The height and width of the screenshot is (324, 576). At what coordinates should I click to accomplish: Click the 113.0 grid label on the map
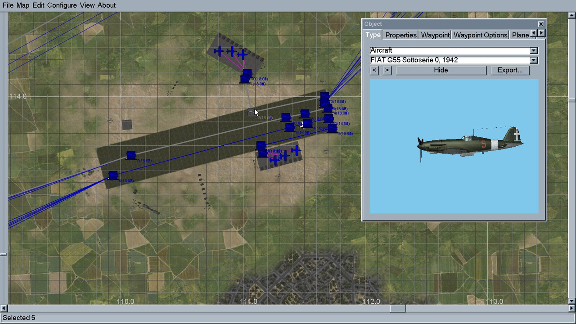(x=494, y=301)
